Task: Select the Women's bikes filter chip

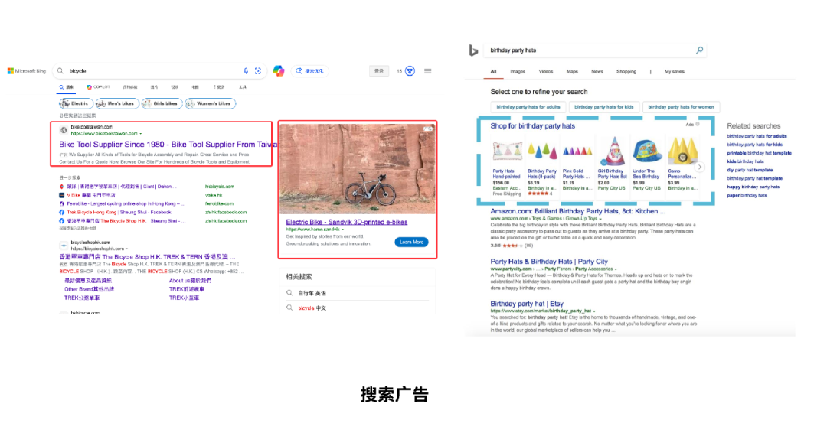Action: tap(210, 103)
